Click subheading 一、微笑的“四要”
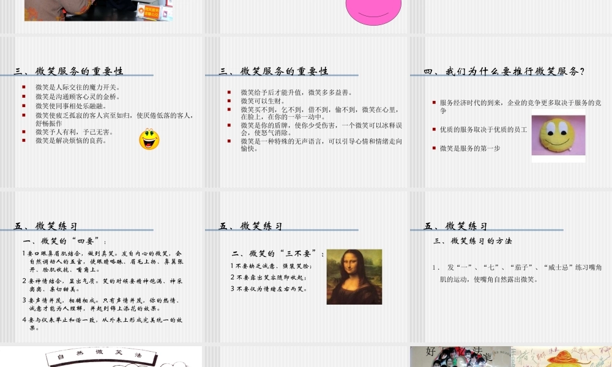The image size is (612, 367). pos(64,241)
